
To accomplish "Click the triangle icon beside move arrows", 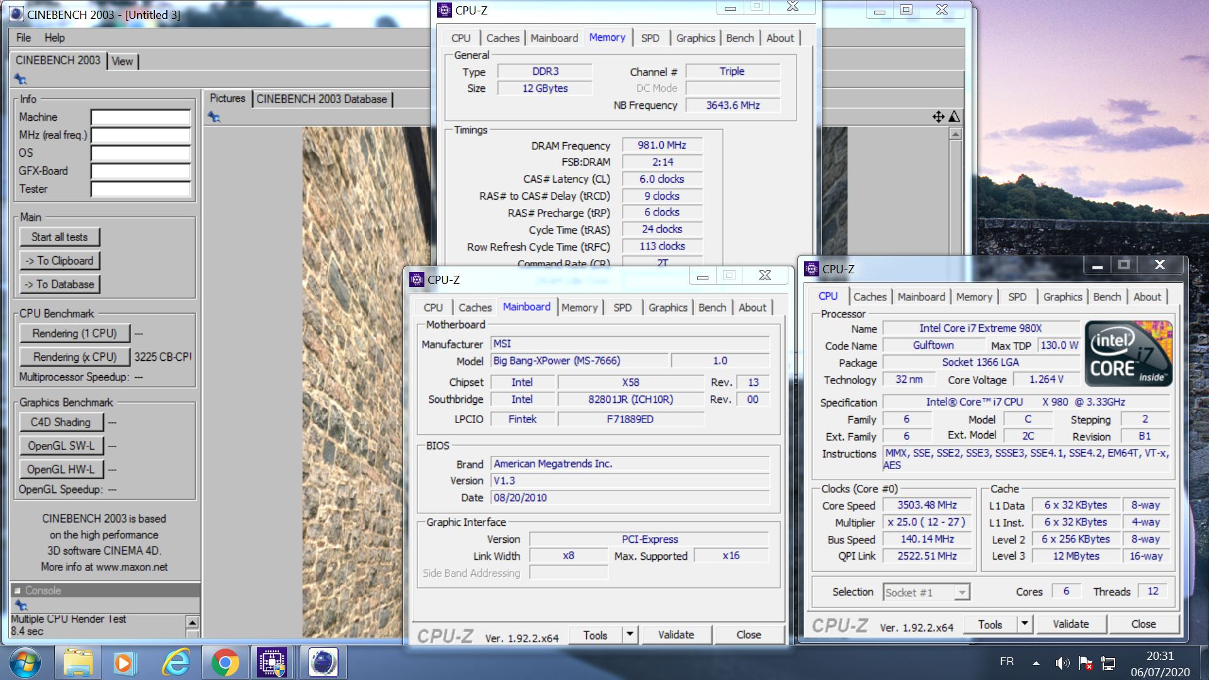I will point(955,116).
